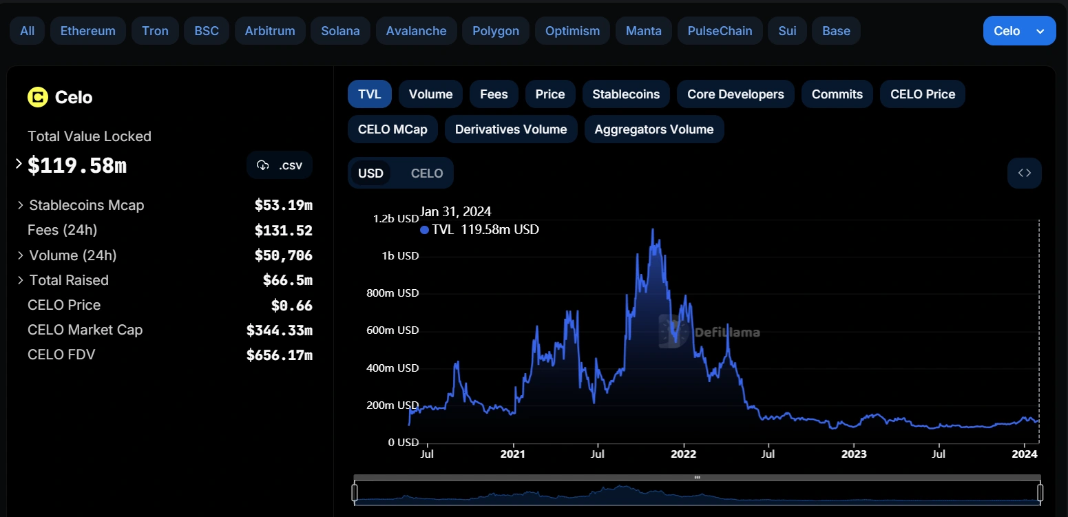Viewport: 1068px width, 517px height.
Task: Switch chart denomination to USD
Action: point(370,173)
